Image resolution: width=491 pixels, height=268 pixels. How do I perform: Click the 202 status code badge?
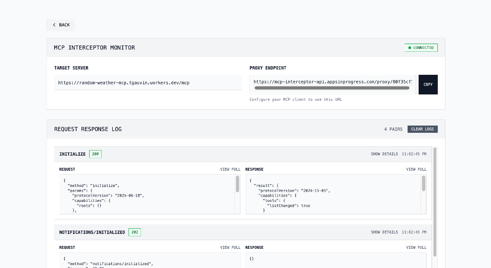(x=135, y=232)
